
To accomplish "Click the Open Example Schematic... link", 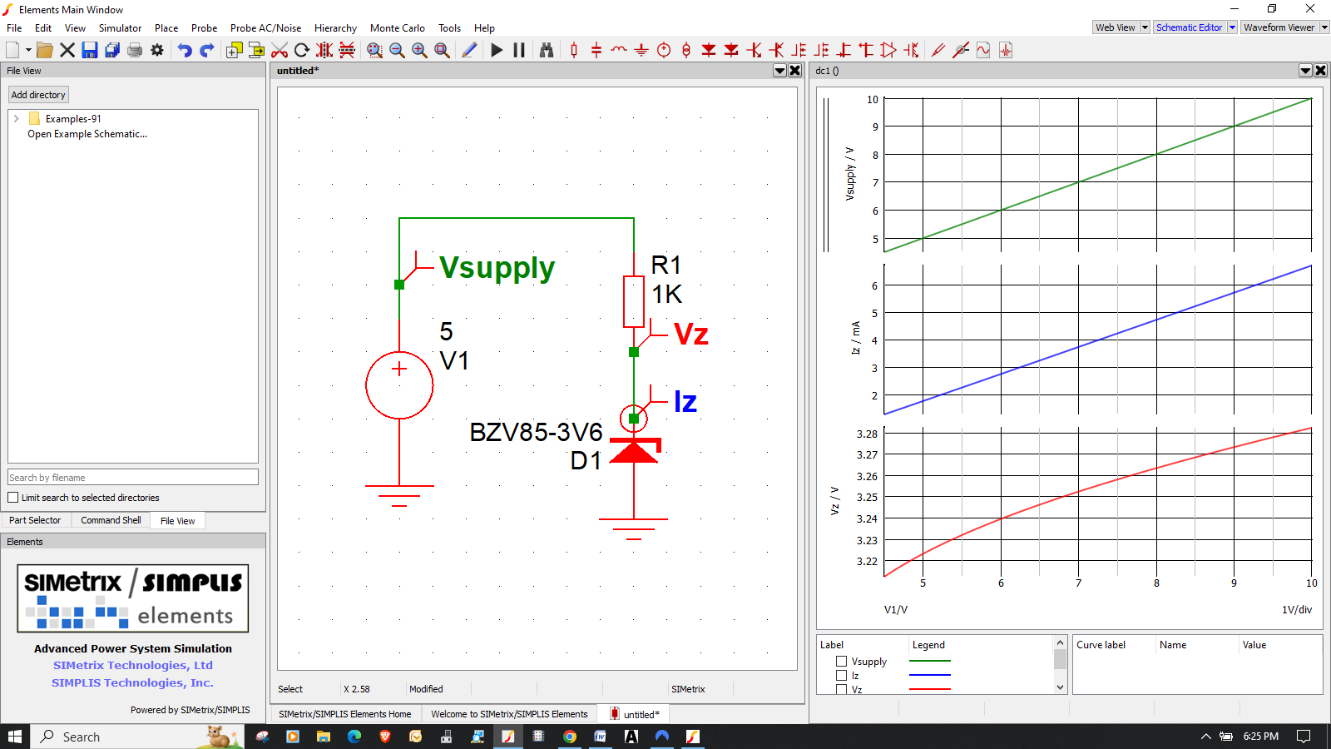I will [x=87, y=134].
